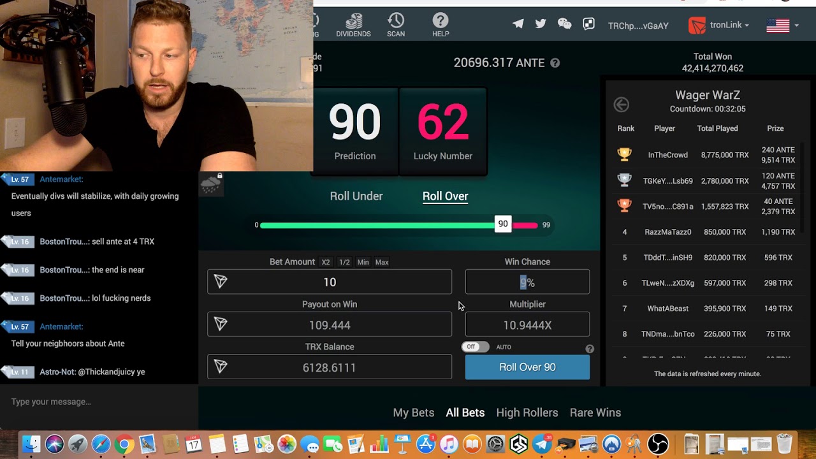Click the wallet address TRChp....vGaAY
Image resolution: width=816 pixels, height=459 pixels.
[638, 25]
